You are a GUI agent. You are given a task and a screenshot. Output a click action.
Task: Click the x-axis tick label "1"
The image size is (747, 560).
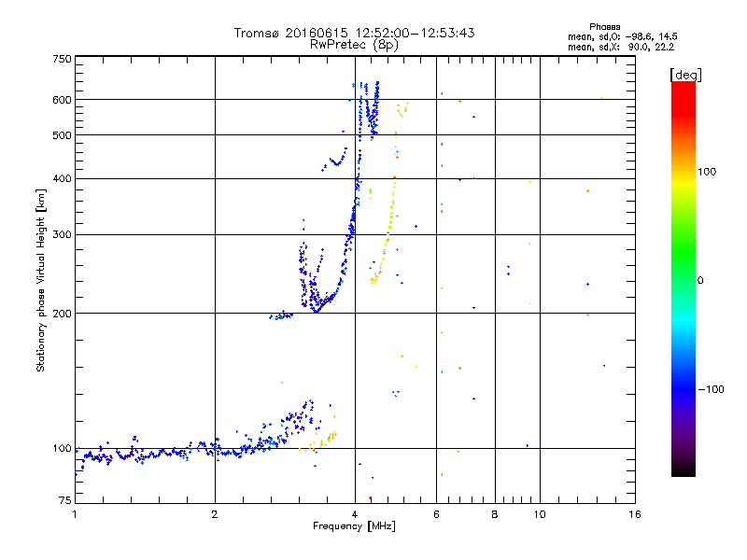75,514
